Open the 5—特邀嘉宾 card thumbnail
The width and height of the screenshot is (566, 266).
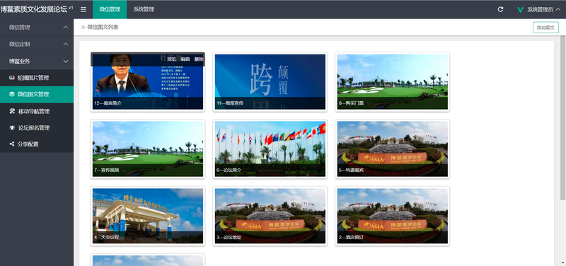(x=393, y=149)
